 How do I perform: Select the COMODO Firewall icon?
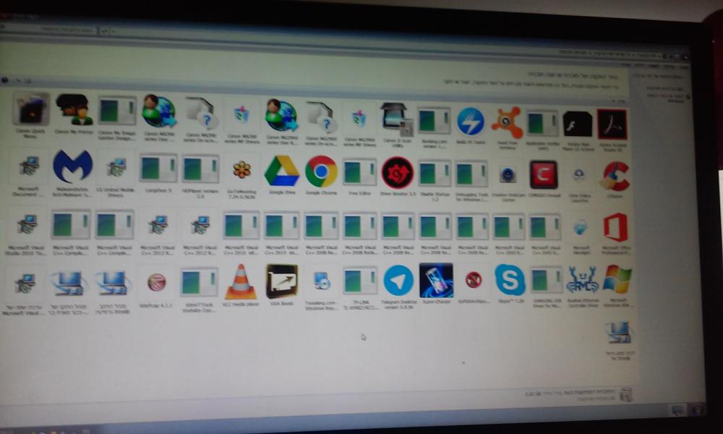tap(544, 175)
